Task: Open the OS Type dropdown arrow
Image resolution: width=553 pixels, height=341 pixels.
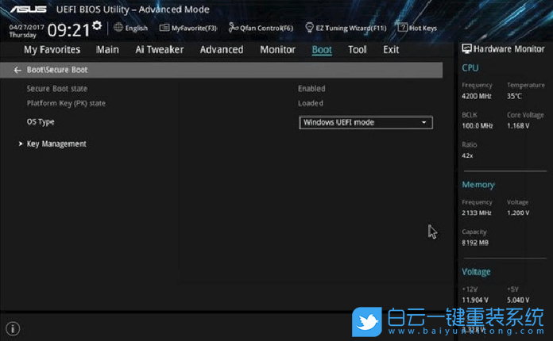Action: (424, 122)
